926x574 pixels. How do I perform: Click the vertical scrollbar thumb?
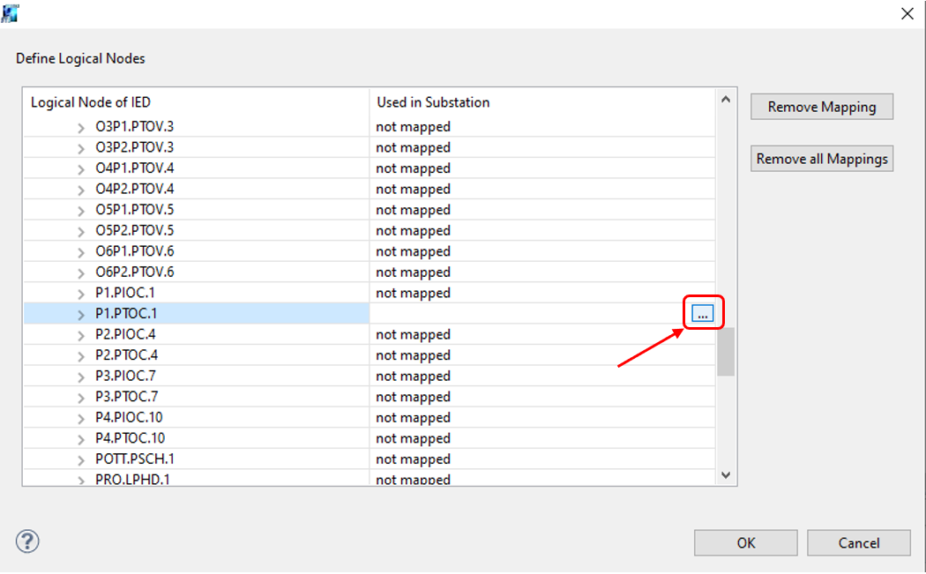pyautogui.click(x=725, y=351)
